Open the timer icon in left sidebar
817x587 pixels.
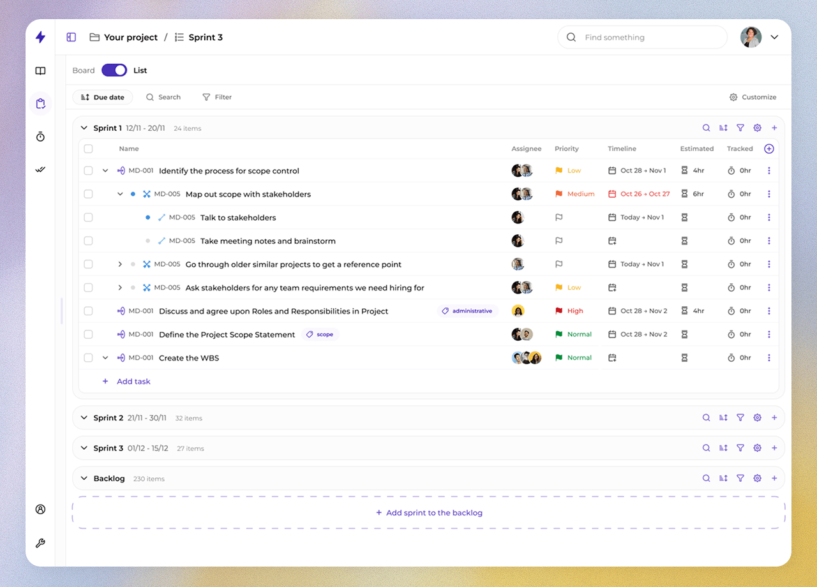click(40, 137)
